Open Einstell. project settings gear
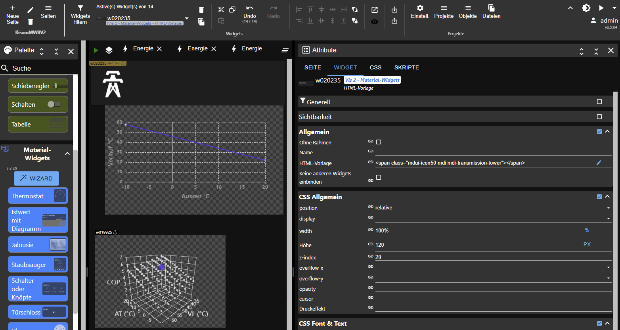This screenshot has height=330, width=620. (420, 8)
